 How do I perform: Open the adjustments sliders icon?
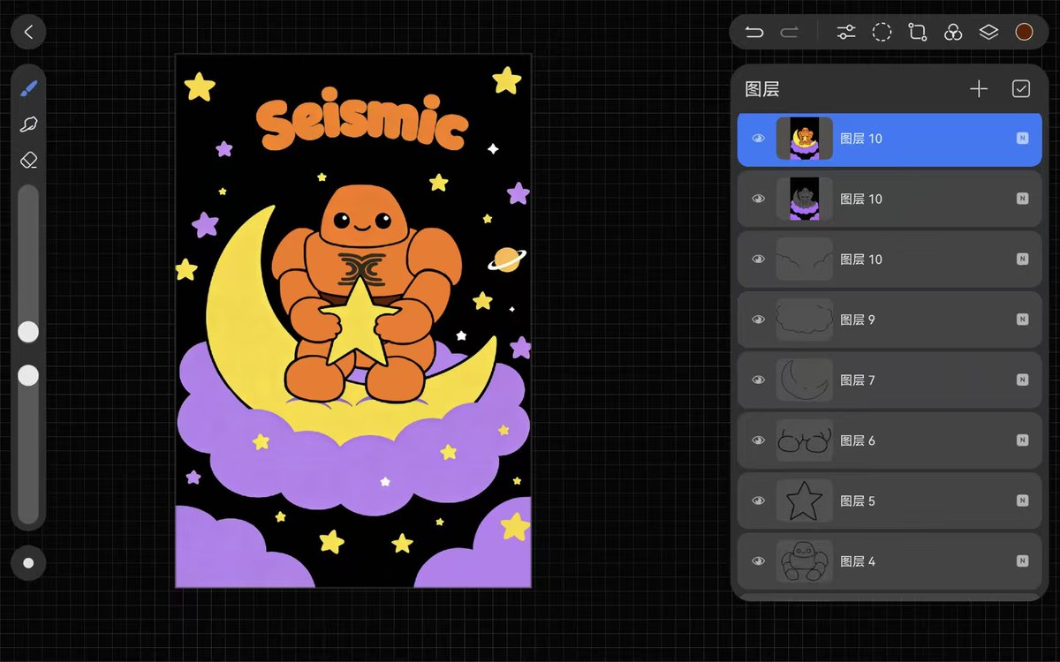pos(846,33)
